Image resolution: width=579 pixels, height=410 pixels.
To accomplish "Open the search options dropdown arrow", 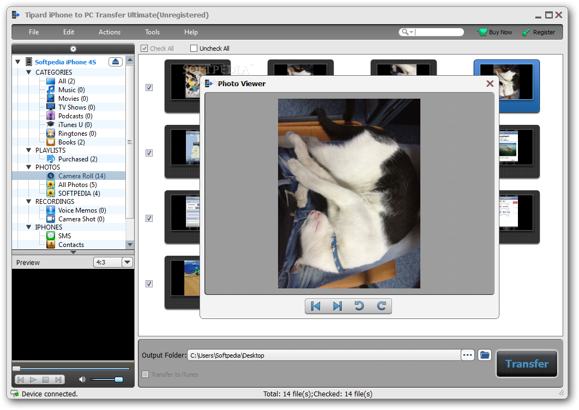I will click(411, 33).
